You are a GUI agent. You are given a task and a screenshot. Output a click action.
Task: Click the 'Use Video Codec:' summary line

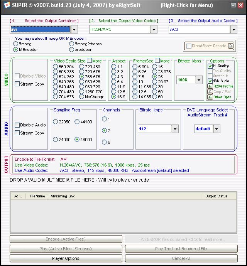82,165
